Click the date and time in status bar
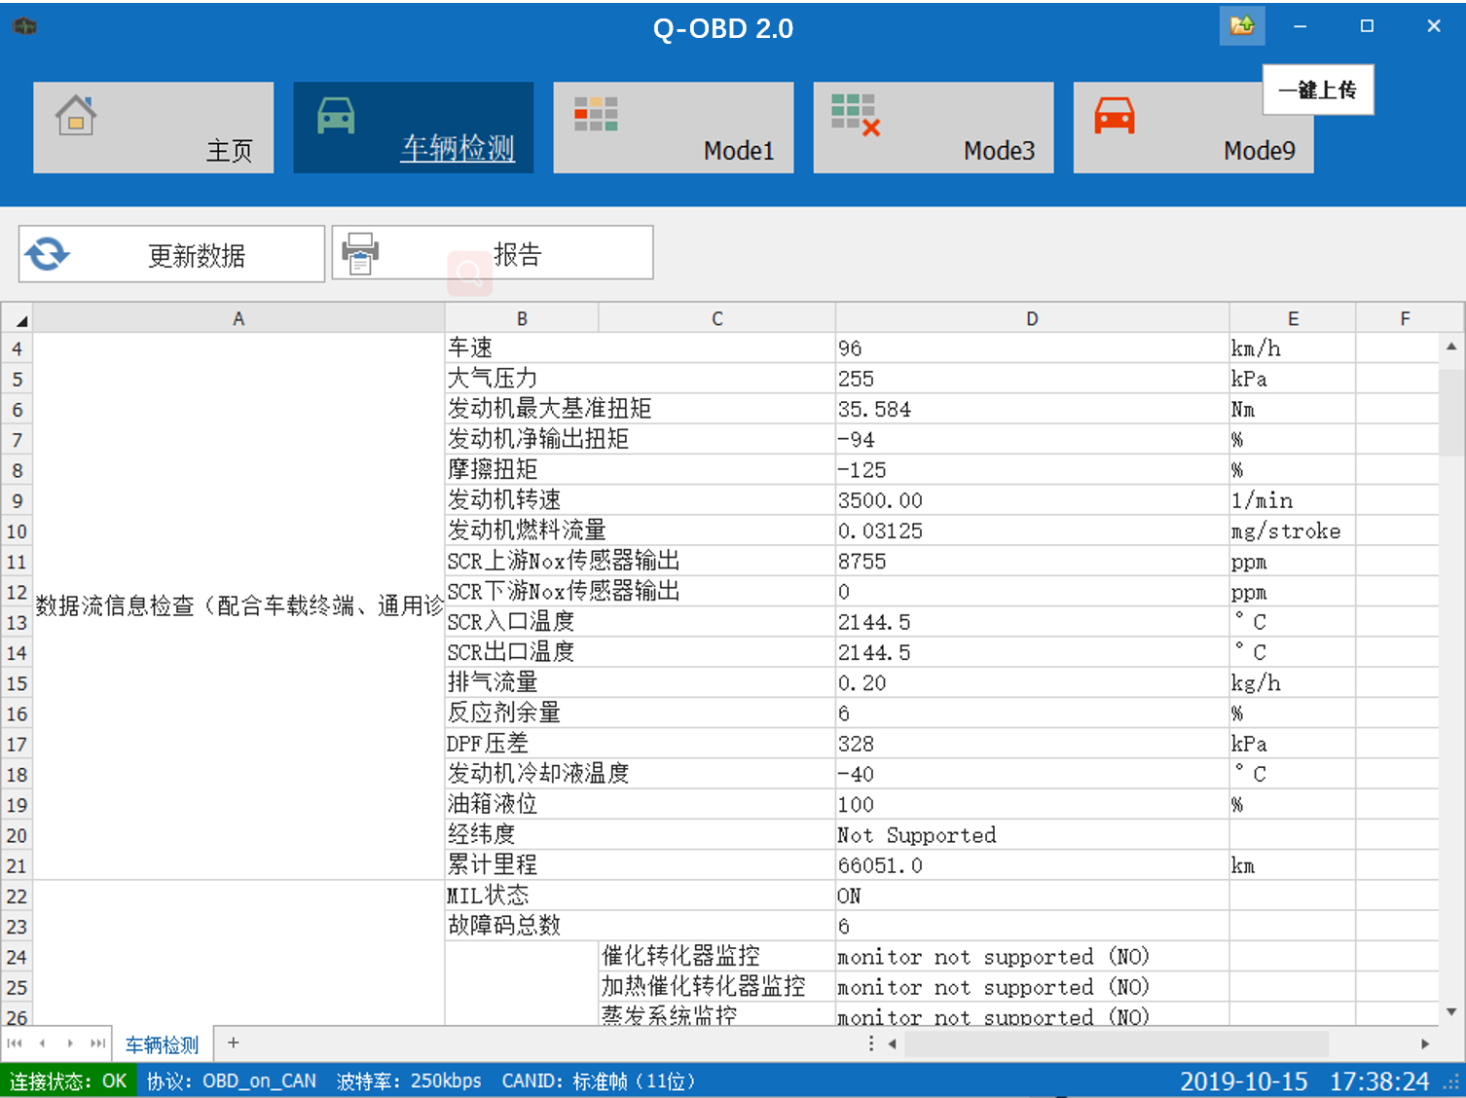 [1304, 1081]
